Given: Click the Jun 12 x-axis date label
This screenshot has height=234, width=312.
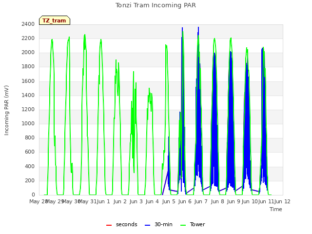Looking at the screenshot, I should click(x=283, y=201).
